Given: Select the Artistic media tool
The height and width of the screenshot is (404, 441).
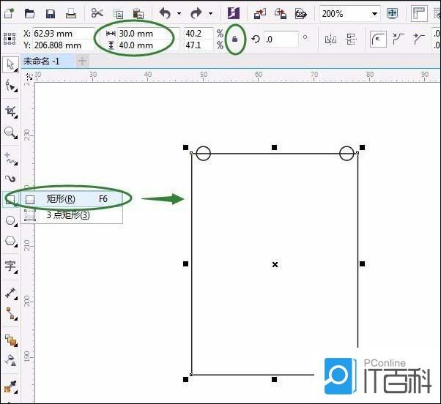Looking at the screenshot, I should point(11,179).
